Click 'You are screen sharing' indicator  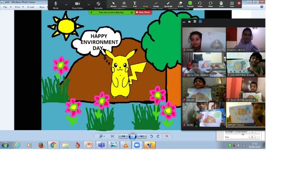pyautogui.click(x=111, y=12)
